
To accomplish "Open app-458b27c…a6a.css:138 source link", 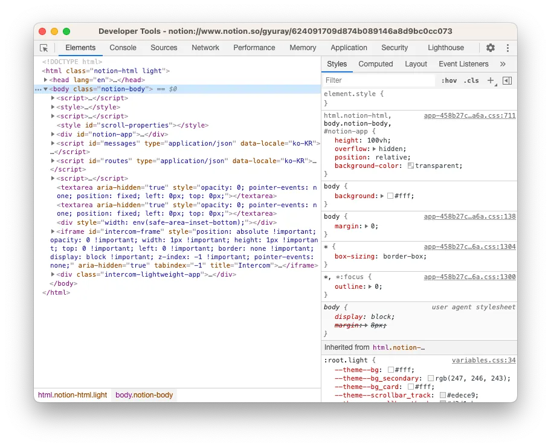I will [469, 216].
